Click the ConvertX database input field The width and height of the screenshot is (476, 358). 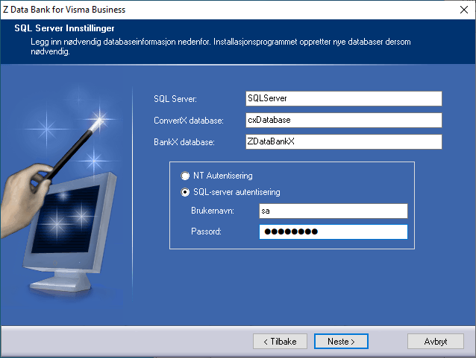click(x=343, y=120)
